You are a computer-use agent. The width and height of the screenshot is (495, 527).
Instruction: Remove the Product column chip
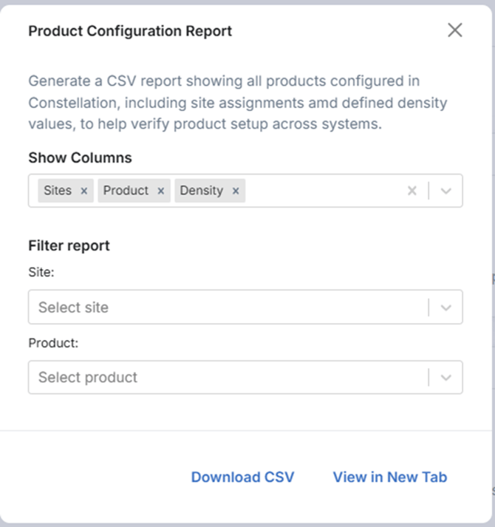[160, 191]
